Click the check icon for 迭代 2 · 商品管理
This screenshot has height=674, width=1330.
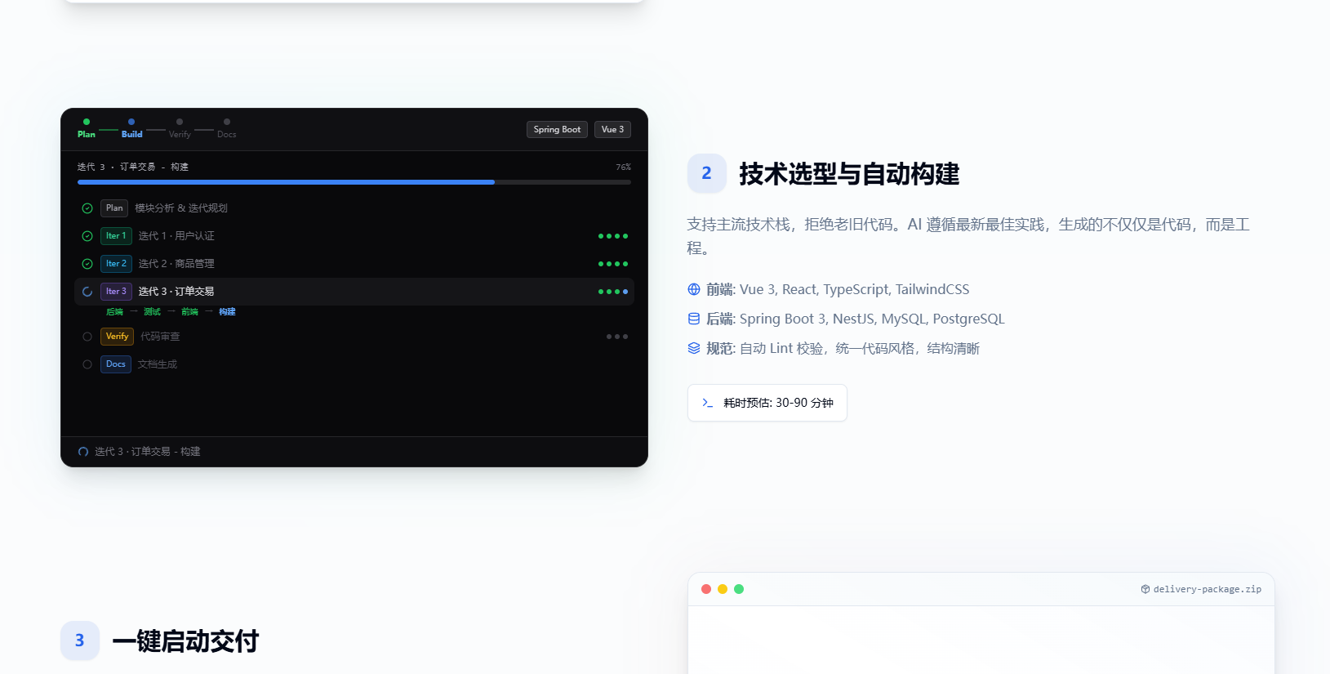(x=87, y=264)
